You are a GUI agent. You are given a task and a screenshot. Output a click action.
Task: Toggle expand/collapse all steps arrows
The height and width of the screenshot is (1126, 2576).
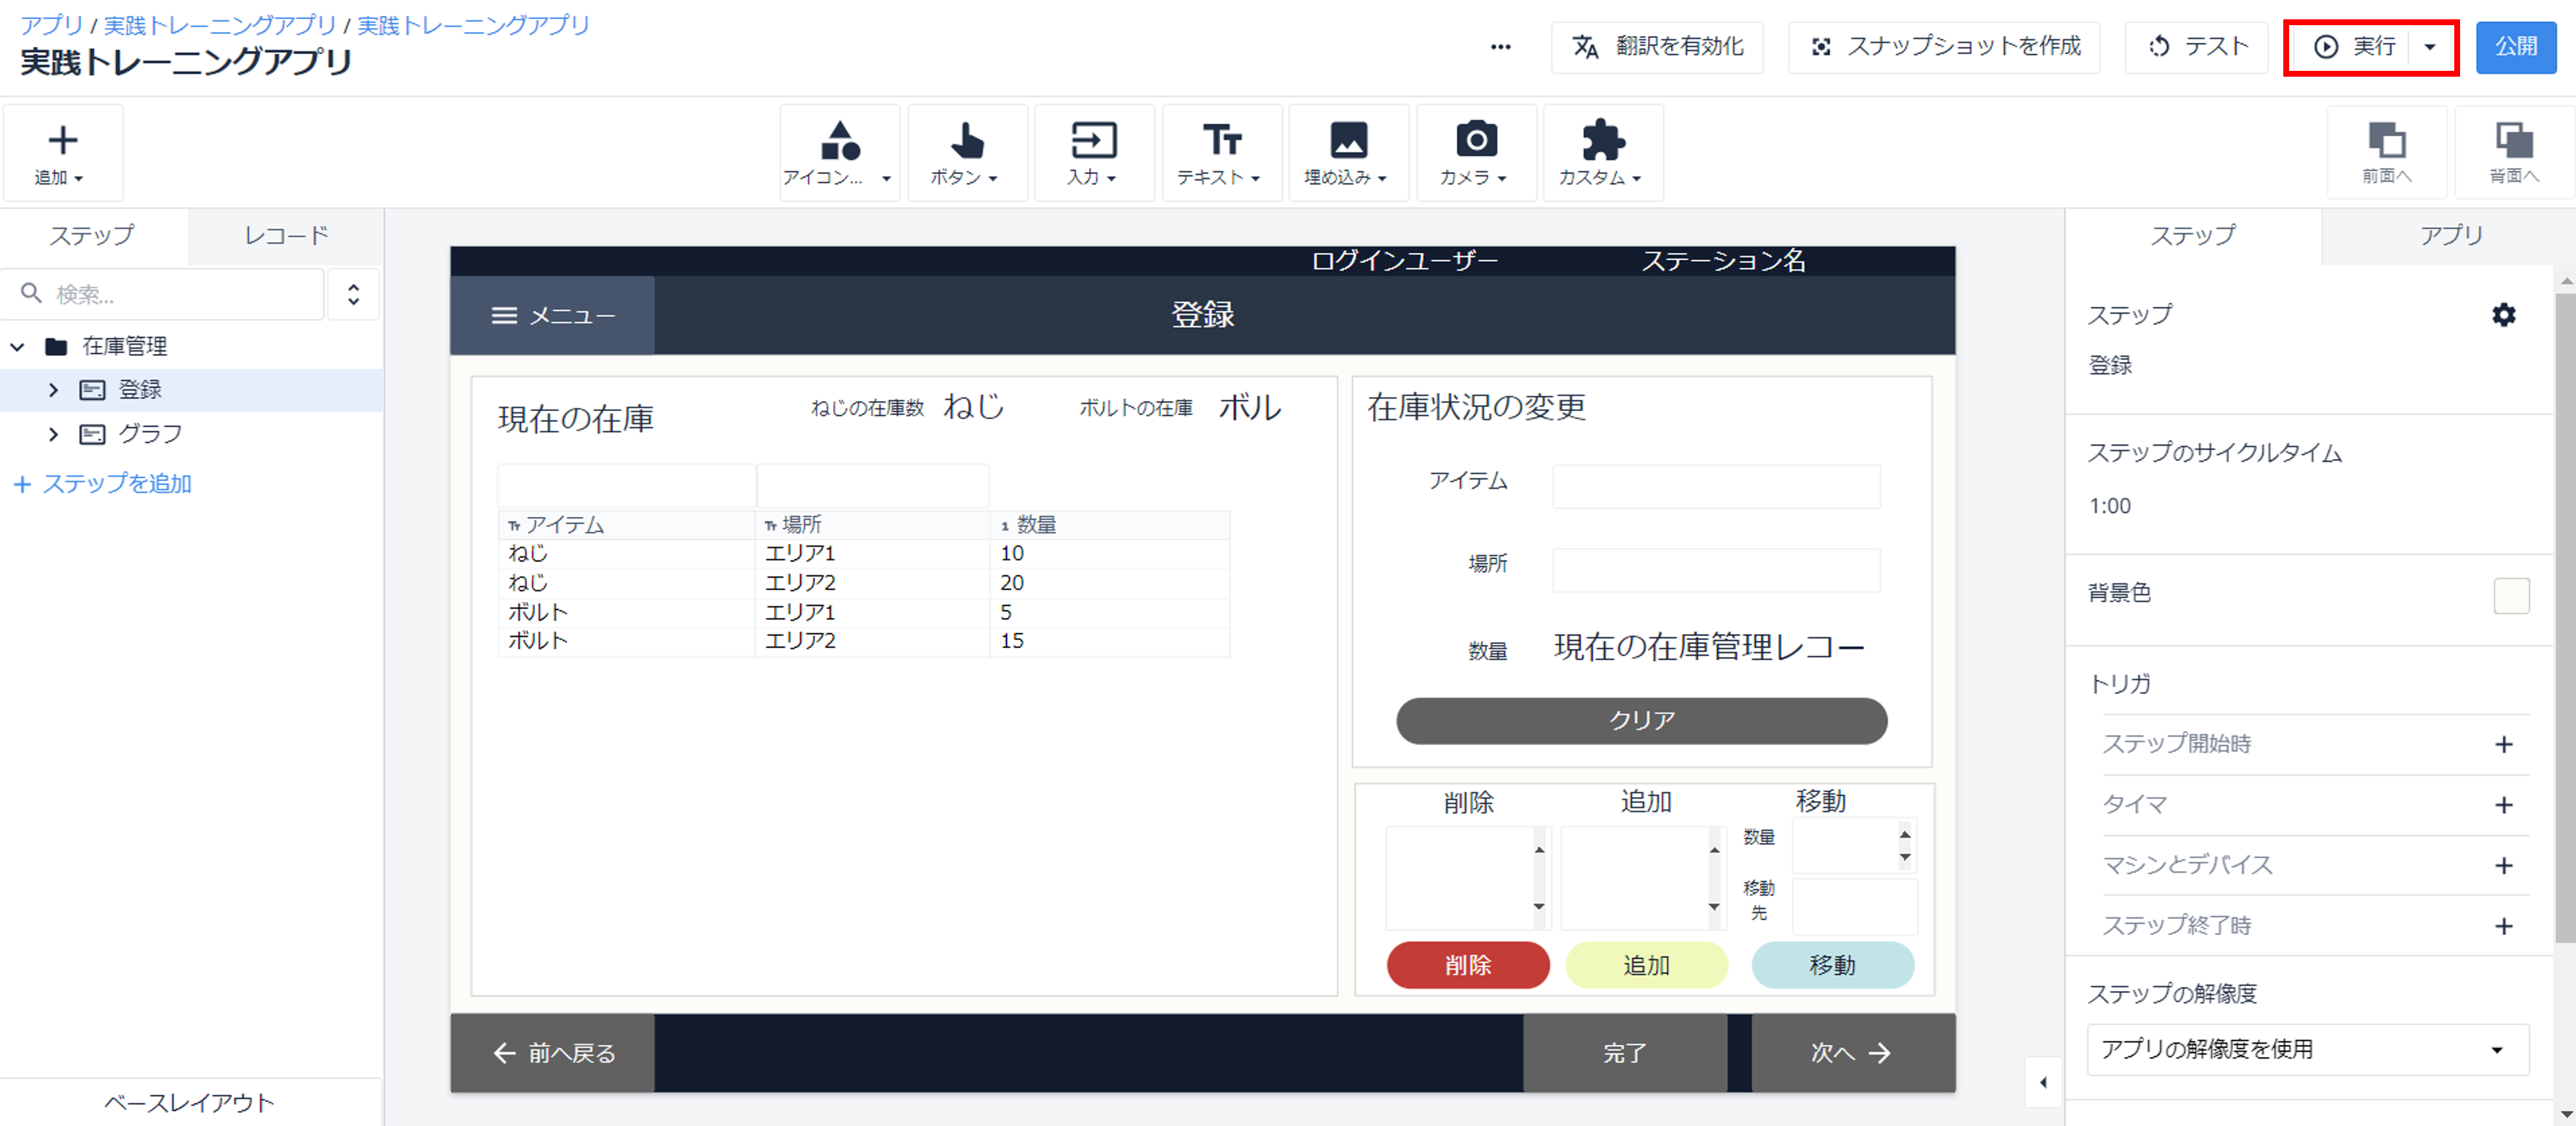coord(353,294)
